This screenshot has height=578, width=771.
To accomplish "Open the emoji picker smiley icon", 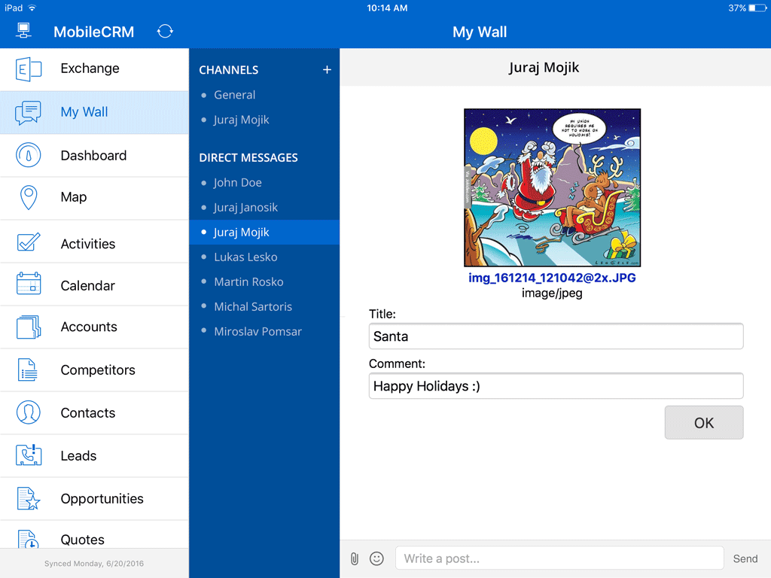I will (376, 558).
